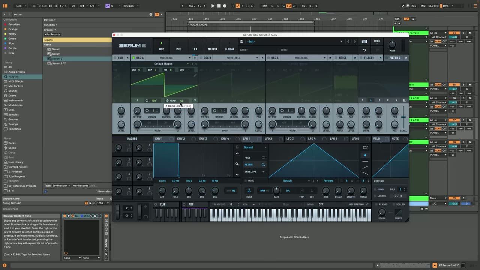Screen dimensions: 480x270
Task: Click the magnifier zoom icon in envelope display
Action: (x=237, y=164)
